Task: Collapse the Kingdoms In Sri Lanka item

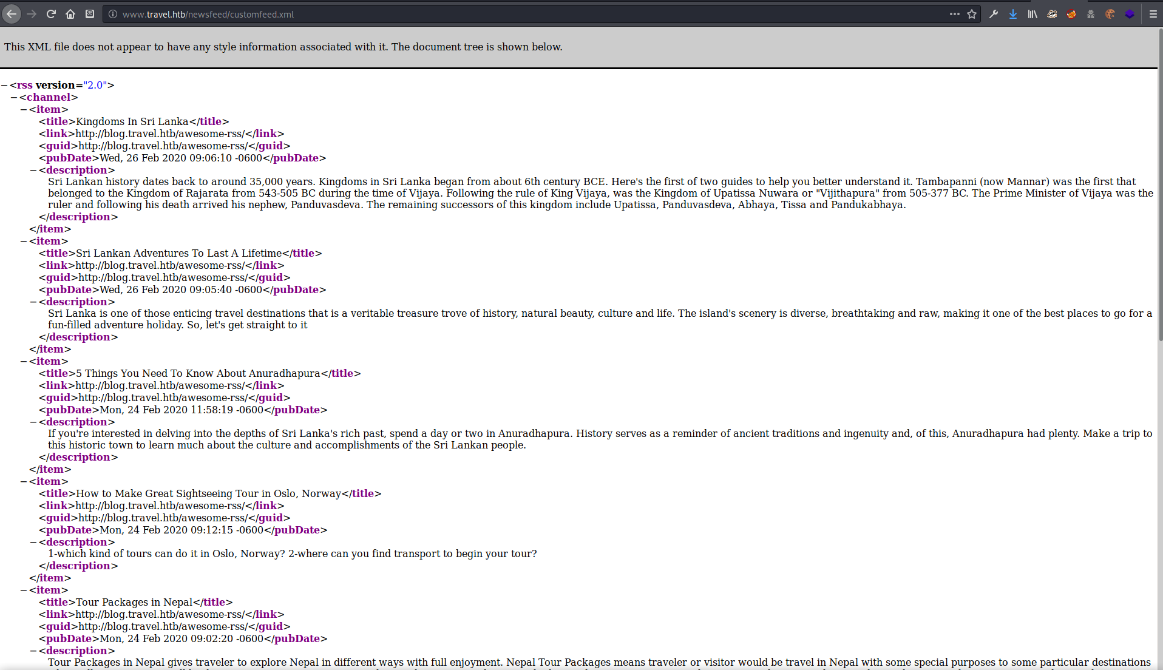Action: coord(24,110)
